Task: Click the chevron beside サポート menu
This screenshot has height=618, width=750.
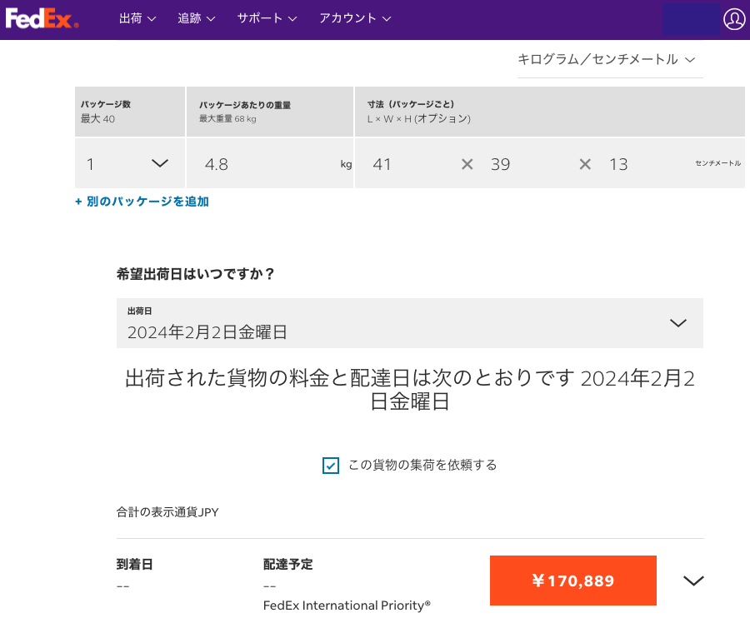Action: [x=292, y=19]
